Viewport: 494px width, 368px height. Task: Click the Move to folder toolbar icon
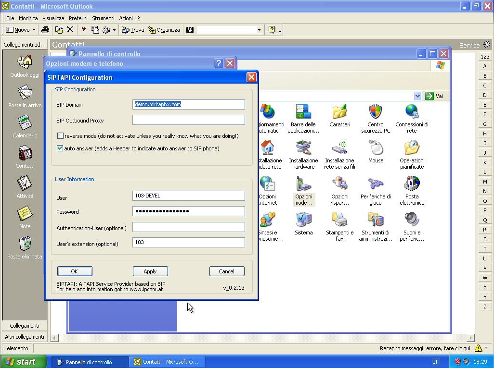[x=59, y=30]
